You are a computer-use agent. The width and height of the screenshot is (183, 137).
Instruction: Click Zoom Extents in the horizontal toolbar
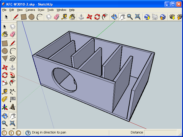click(138, 17)
